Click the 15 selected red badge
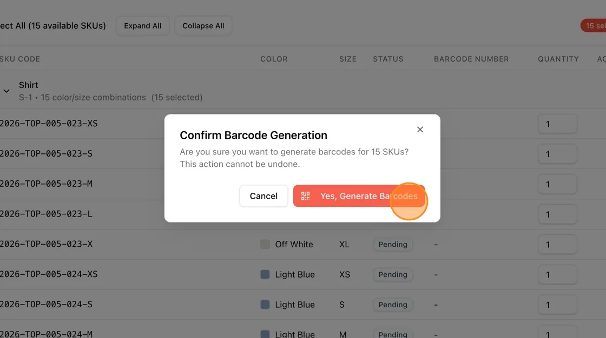 [594, 26]
